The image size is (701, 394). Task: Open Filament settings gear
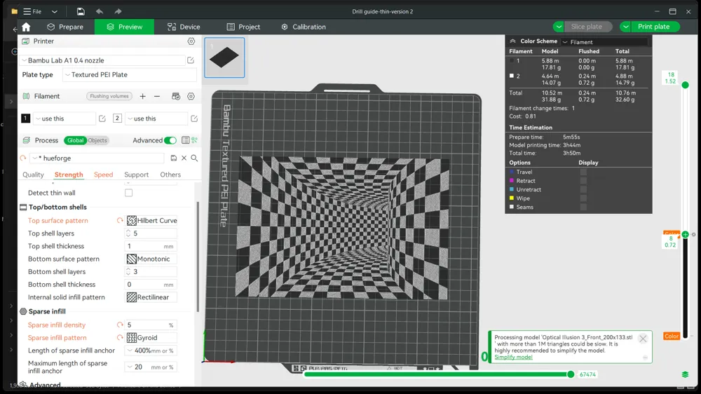click(191, 96)
